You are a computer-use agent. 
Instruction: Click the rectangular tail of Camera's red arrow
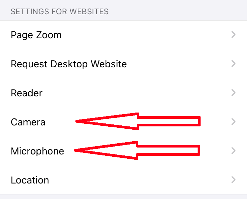(x=168, y=121)
